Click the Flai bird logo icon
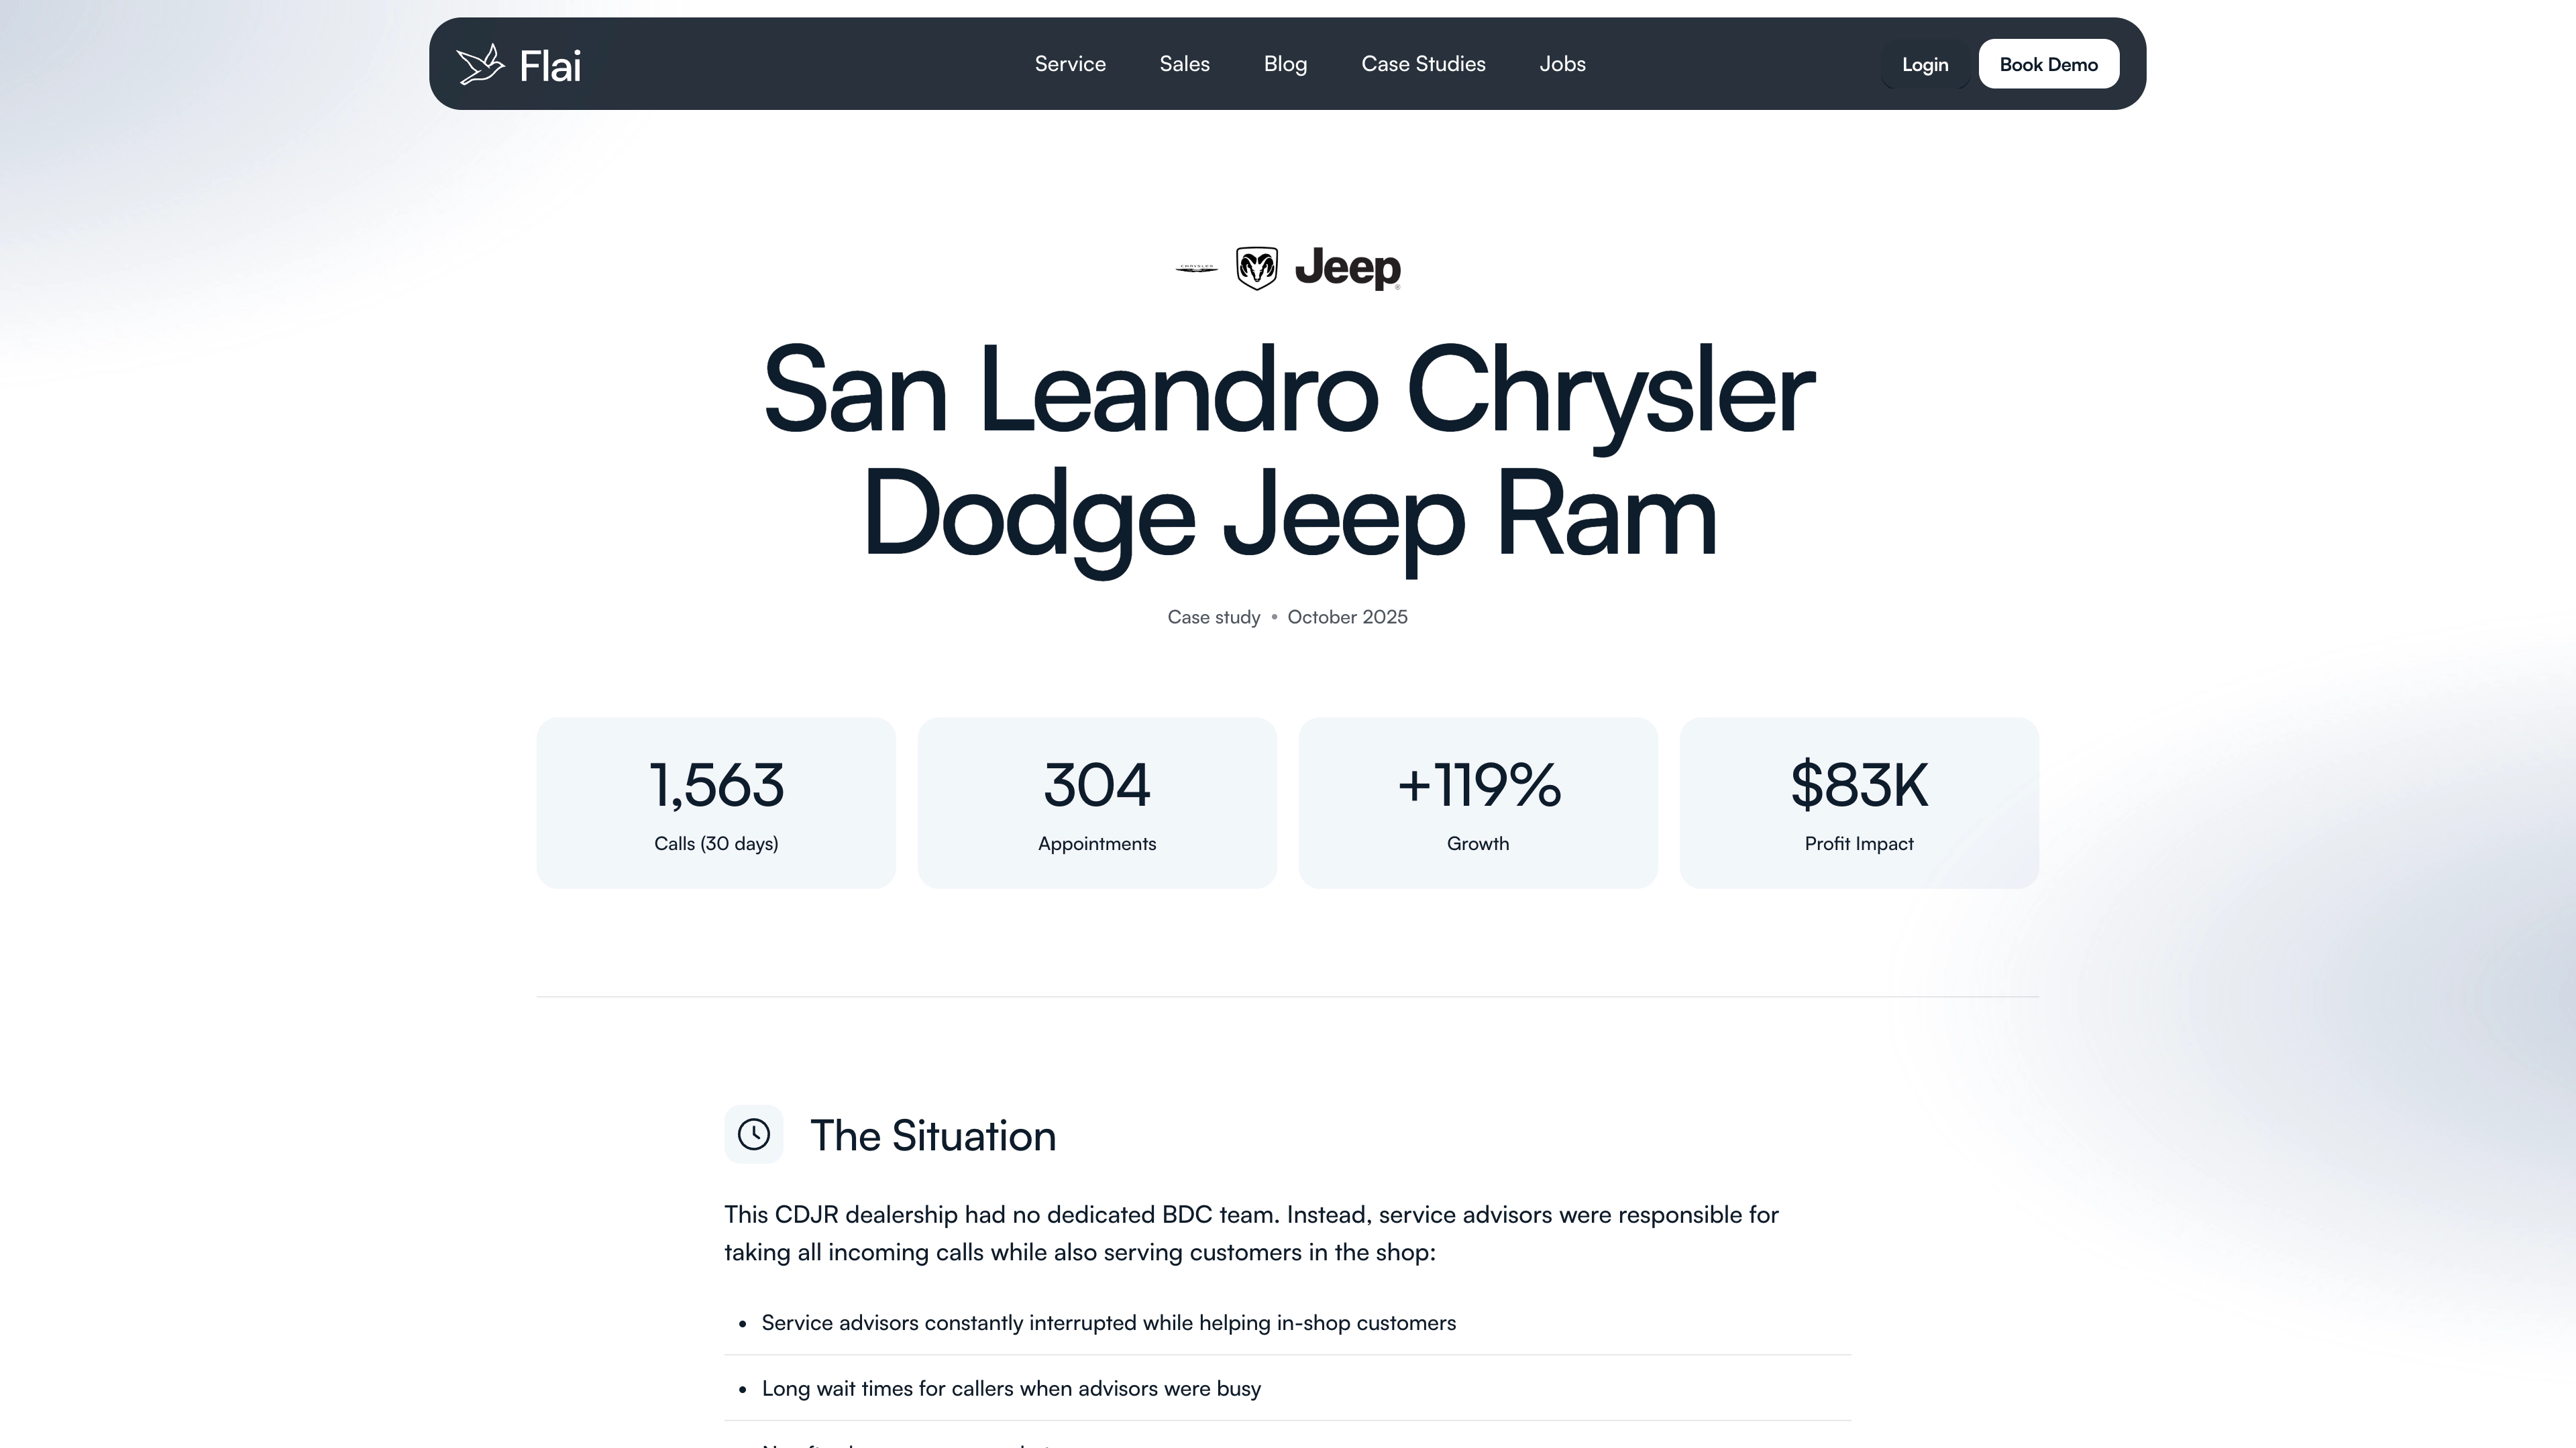 [480, 64]
